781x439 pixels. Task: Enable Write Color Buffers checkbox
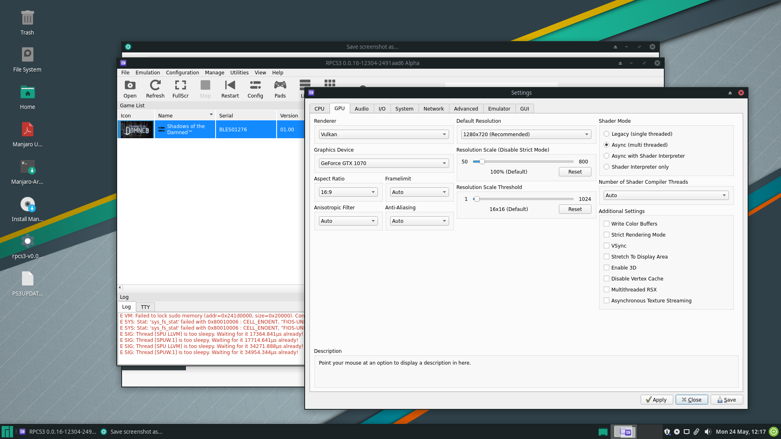pos(606,224)
